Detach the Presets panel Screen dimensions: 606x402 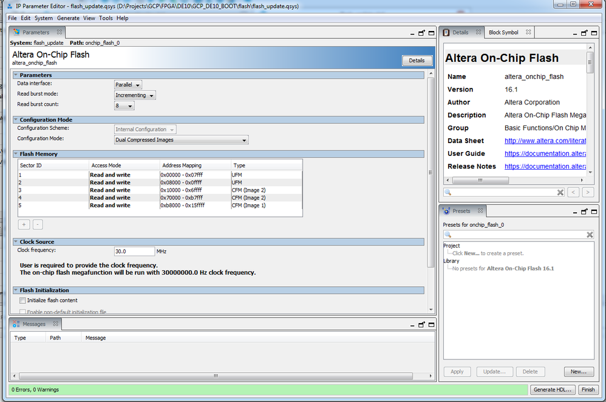click(584, 212)
